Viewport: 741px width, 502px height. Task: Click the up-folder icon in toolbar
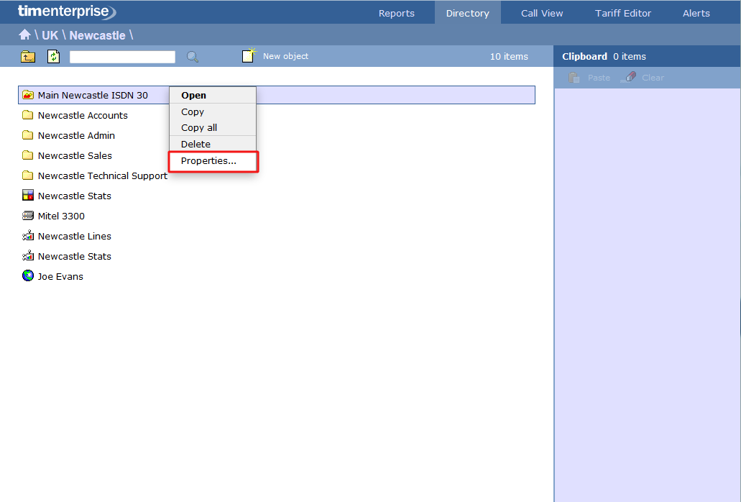coord(28,57)
